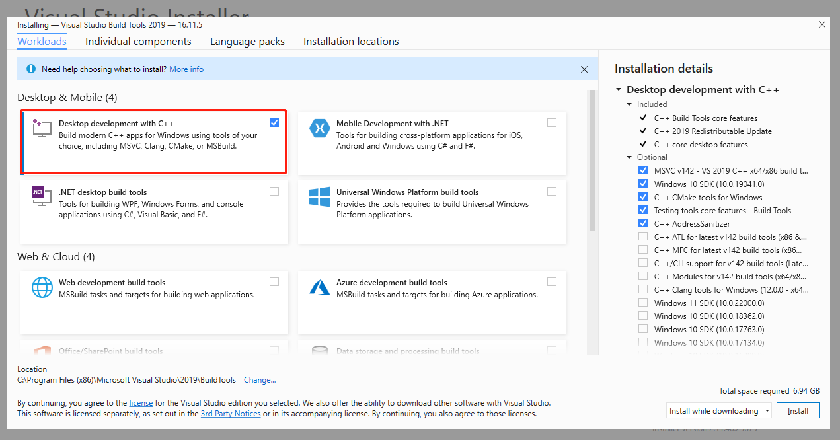This screenshot has height=440, width=840.
Task: Check C++ Clang tools for Windows
Action: [x=643, y=289]
